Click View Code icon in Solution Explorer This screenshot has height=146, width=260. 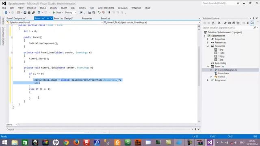point(243,23)
